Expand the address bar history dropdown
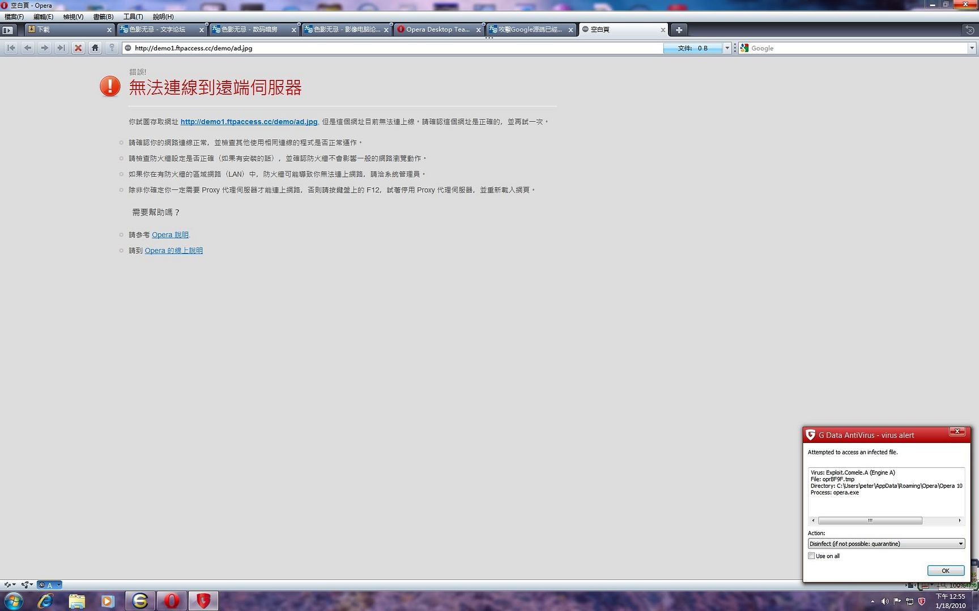Image resolution: width=979 pixels, height=611 pixels. 727,48
